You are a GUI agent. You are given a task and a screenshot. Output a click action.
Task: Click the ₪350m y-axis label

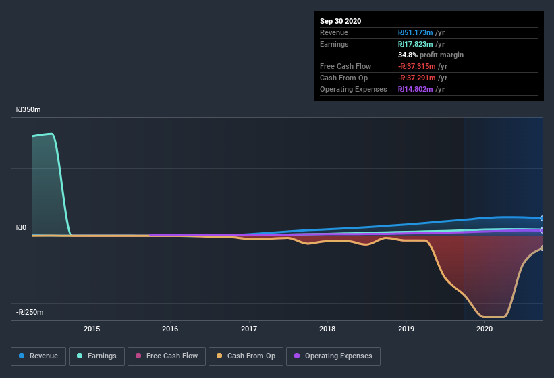click(29, 109)
